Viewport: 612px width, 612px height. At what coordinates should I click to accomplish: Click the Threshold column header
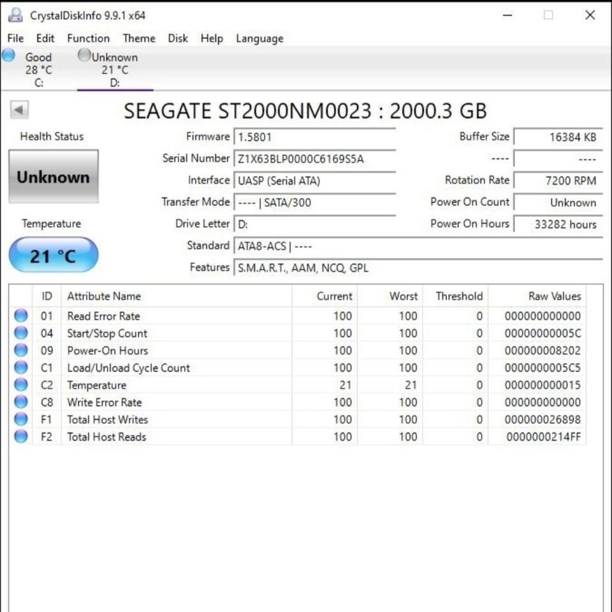[x=455, y=296]
